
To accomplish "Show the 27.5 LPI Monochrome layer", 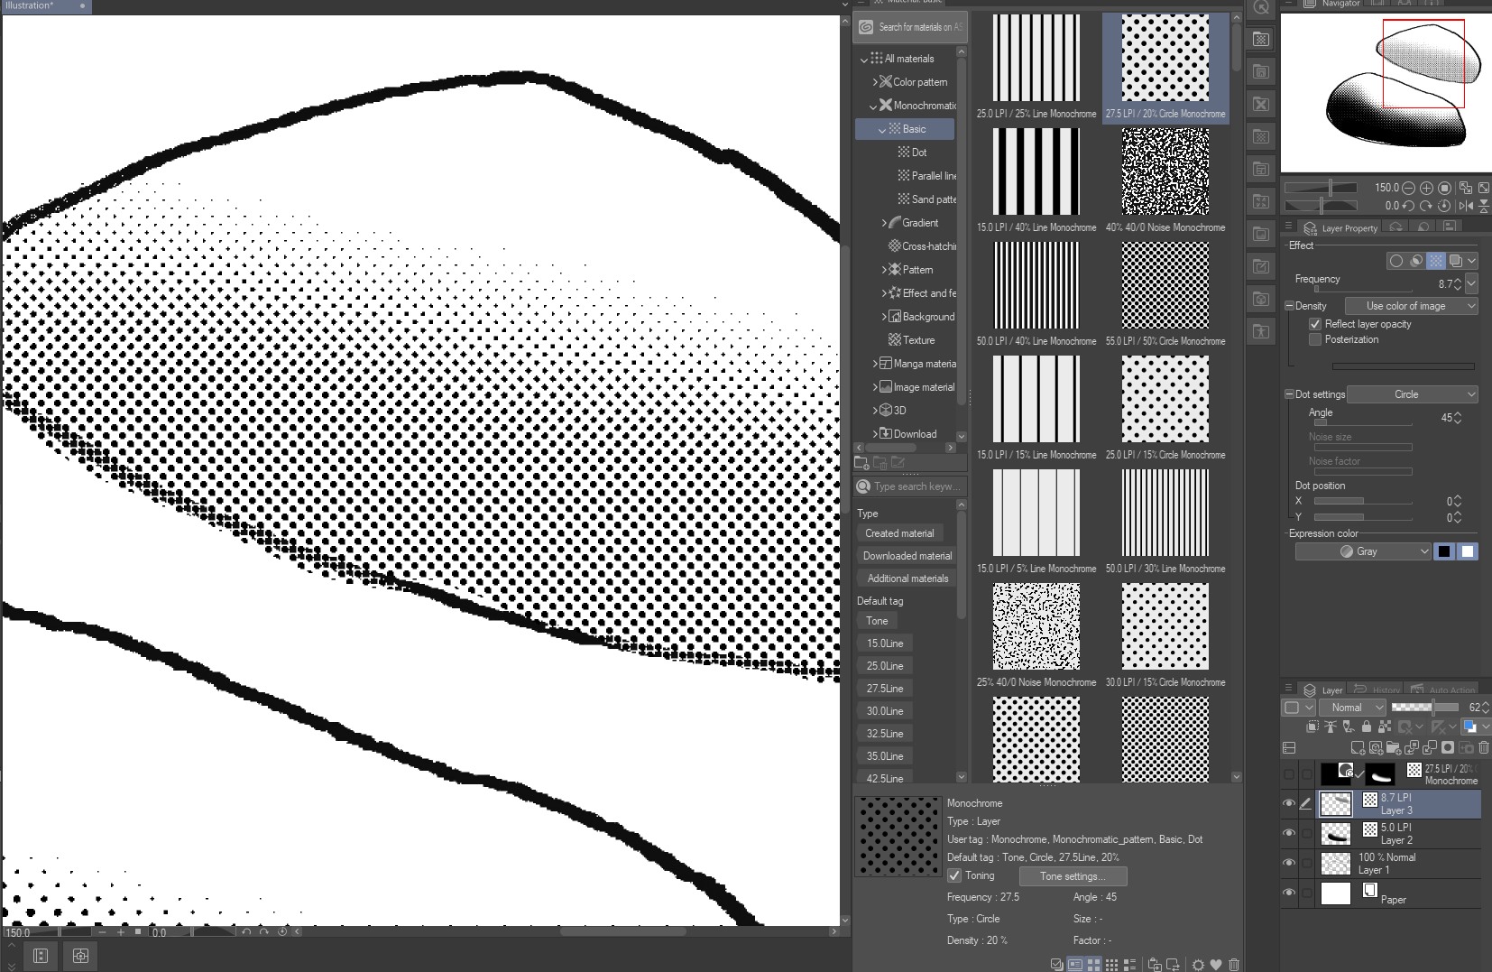I will [x=1289, y=773].
